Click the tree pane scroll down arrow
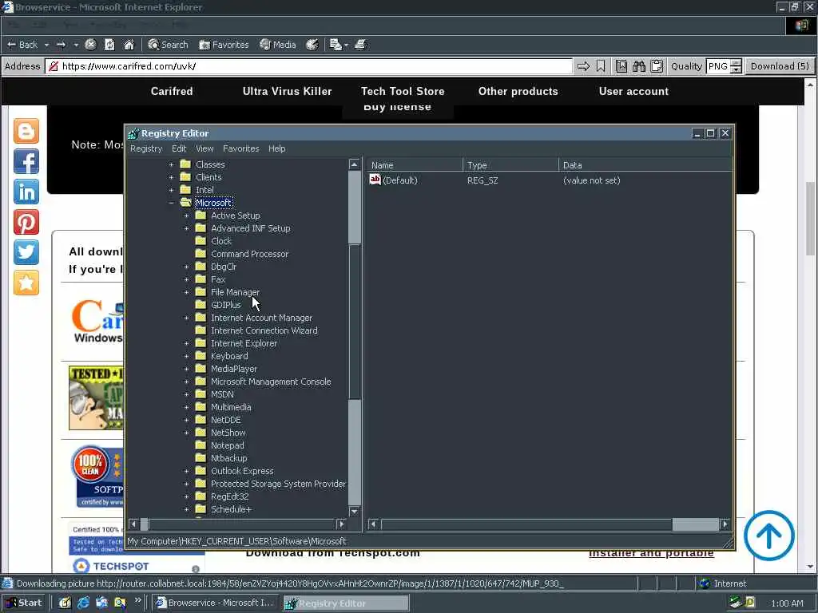 click(354, 512)
